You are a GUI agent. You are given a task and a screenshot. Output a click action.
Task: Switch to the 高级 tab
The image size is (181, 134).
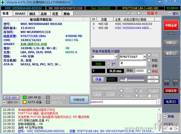pos(44,14)
